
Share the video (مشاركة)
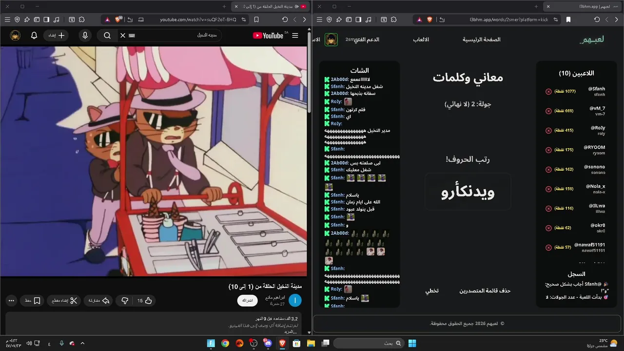[x=99, y=301]
